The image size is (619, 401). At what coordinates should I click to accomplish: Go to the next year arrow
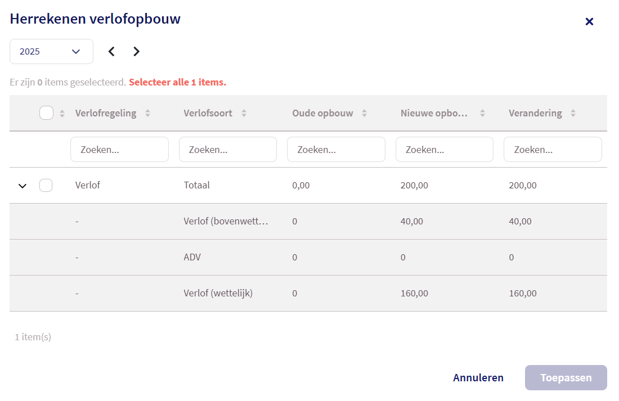point(136,52)
